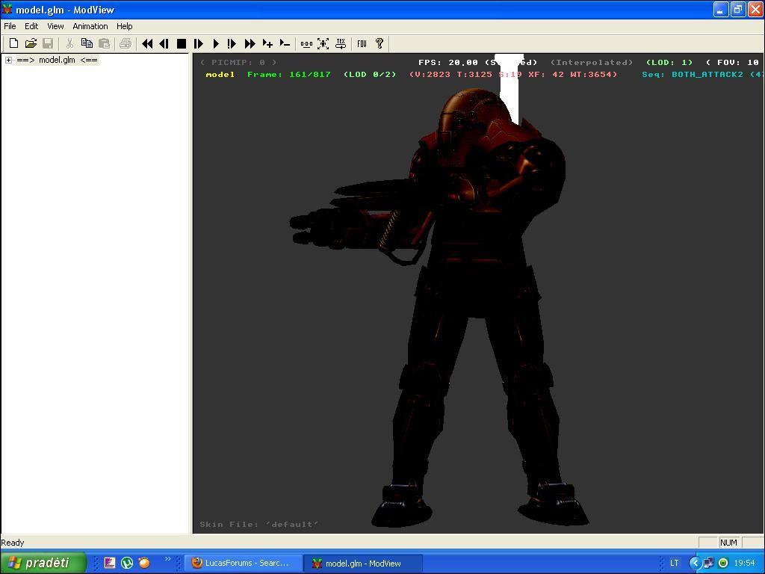Screen dimensions: 765x574
Task: Copy using the toolbar Copy icon
Action: tap(87, 44)
